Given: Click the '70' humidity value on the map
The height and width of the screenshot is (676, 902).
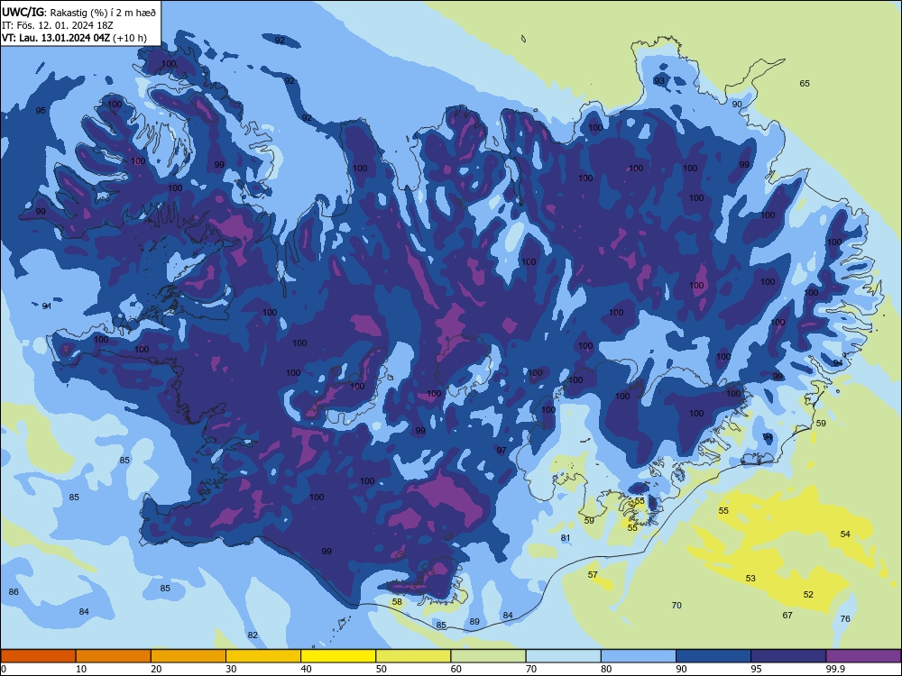Looking at the screenshot, I should tap(676, 606).
